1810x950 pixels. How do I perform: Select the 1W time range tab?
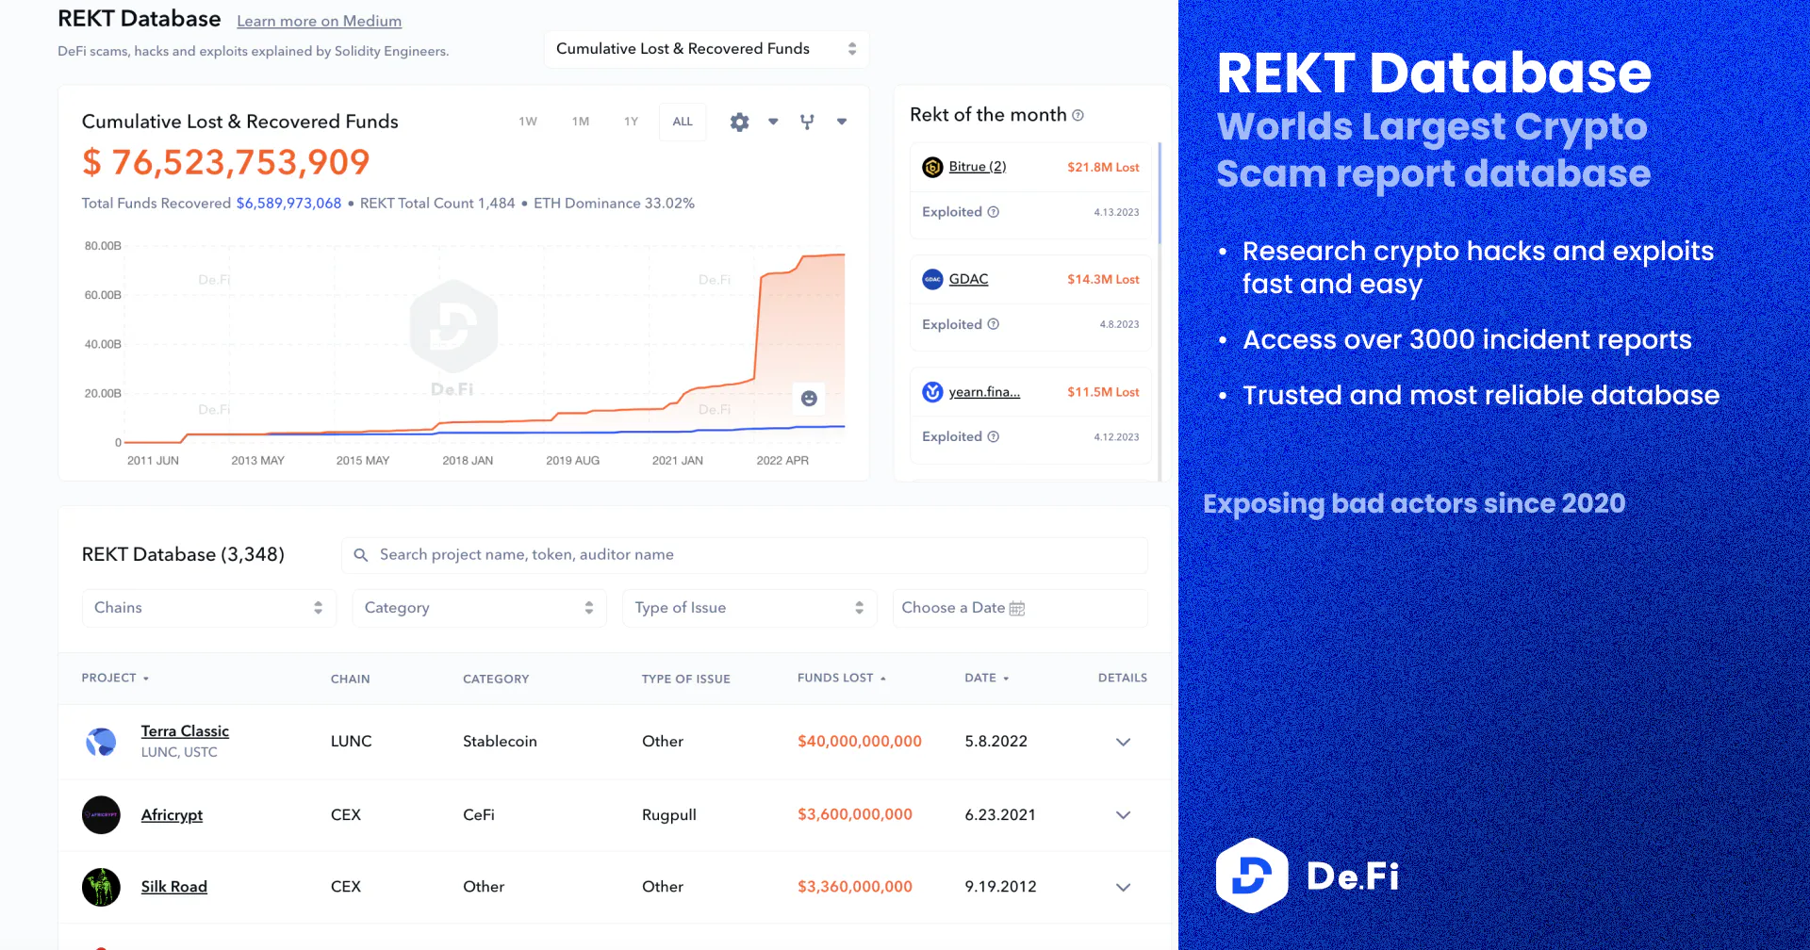click(x=528, y=122)
